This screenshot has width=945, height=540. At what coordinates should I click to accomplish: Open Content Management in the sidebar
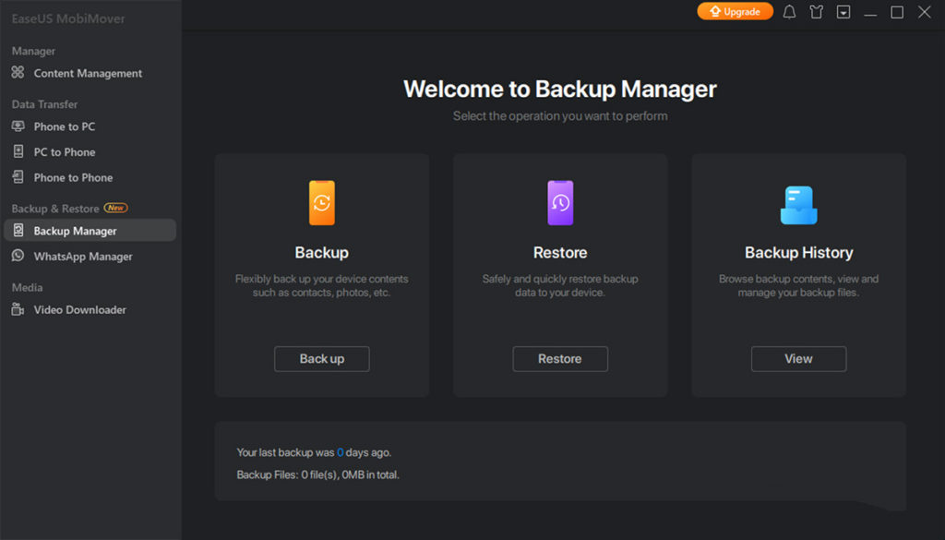89,73
